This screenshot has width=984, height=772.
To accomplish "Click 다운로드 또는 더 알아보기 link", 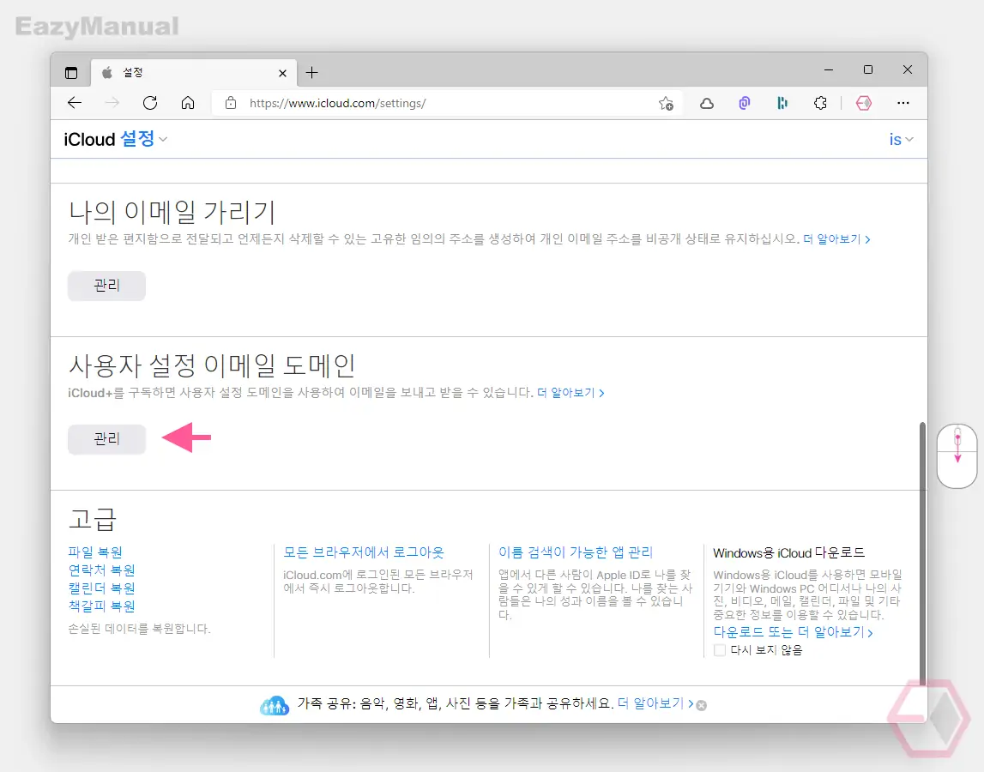I will click(x=794, y=632).
